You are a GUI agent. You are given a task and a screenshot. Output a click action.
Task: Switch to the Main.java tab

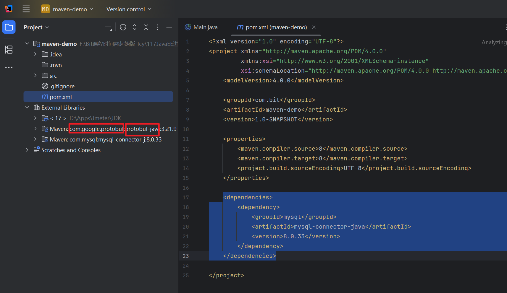201,27
